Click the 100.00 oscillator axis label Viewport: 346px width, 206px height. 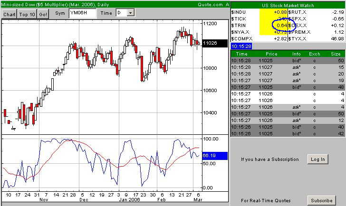[211, 139]
